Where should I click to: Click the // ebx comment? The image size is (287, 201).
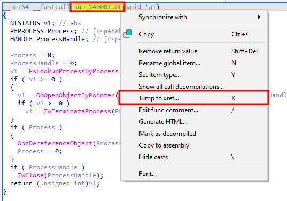70,23
